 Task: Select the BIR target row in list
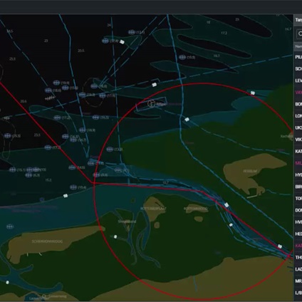coord(298,187)
